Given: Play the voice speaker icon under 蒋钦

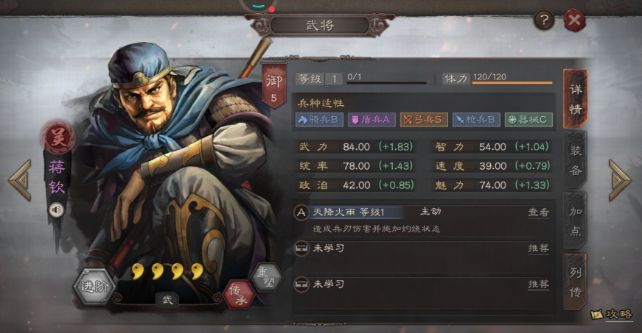Looking at the screenshot, I should [57, 210].
